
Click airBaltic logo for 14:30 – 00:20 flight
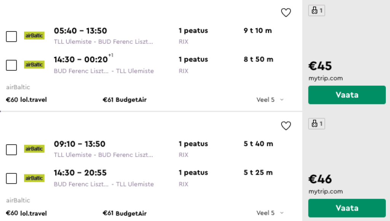coord(34,65)
